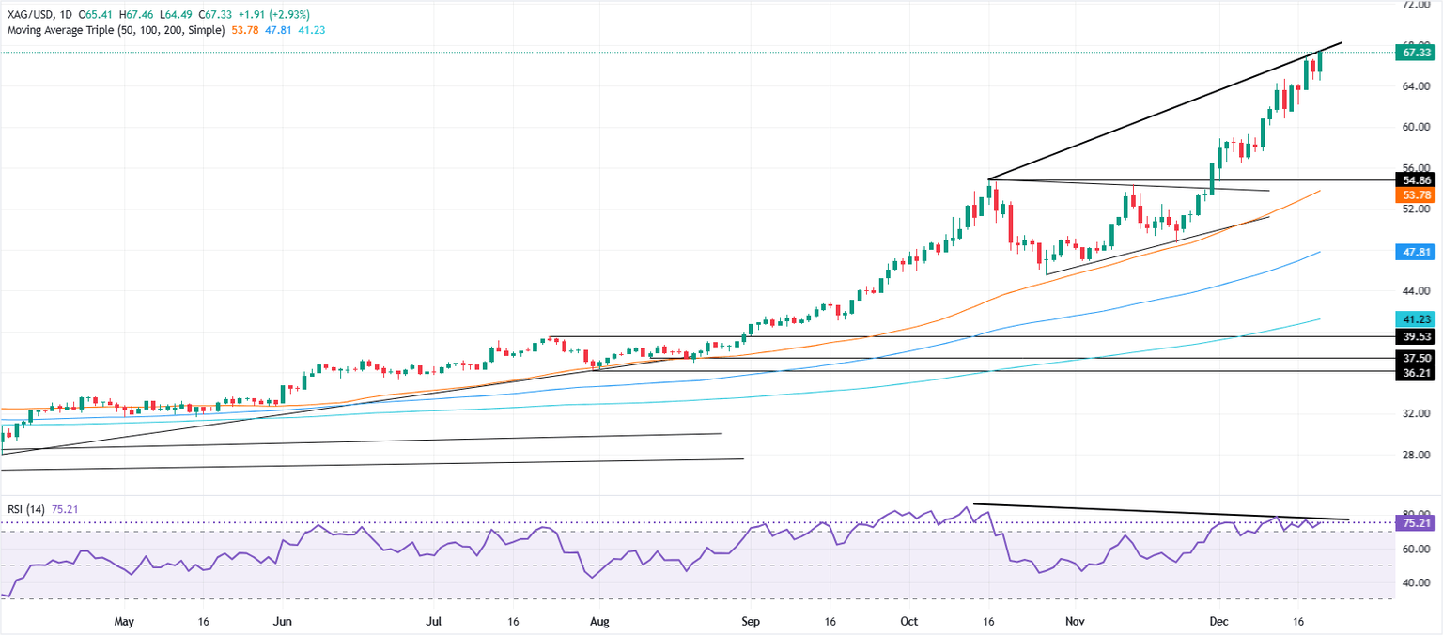Screen dimensions: 1443x635
Task: Click the 39.53 horizontal level tag
Action: pyautogui.click(x=1416, y=336)
